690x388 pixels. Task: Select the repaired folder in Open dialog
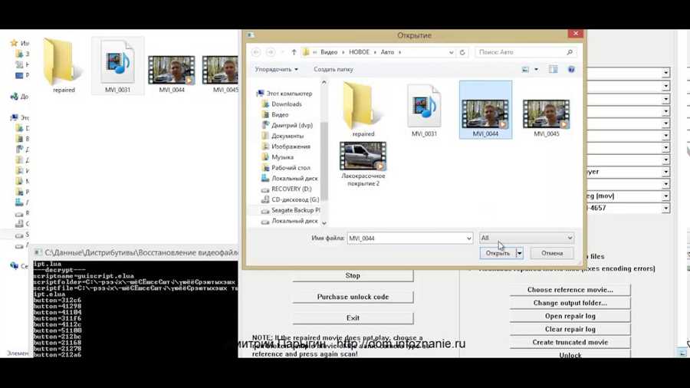(363, 110)
